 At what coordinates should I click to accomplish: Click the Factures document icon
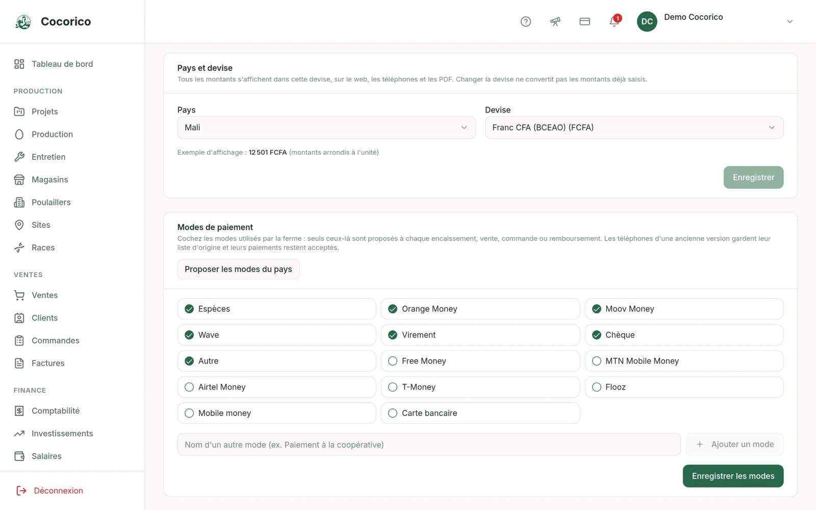[x=19, y=363]
